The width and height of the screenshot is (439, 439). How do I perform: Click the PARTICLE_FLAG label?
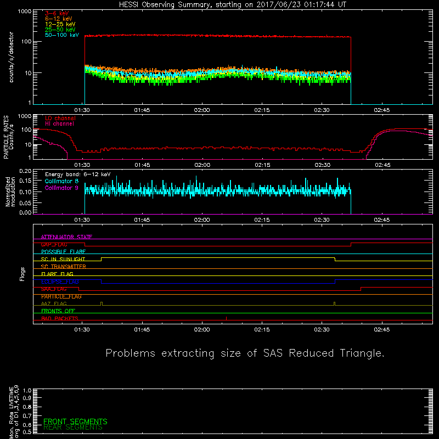[61, 296]
